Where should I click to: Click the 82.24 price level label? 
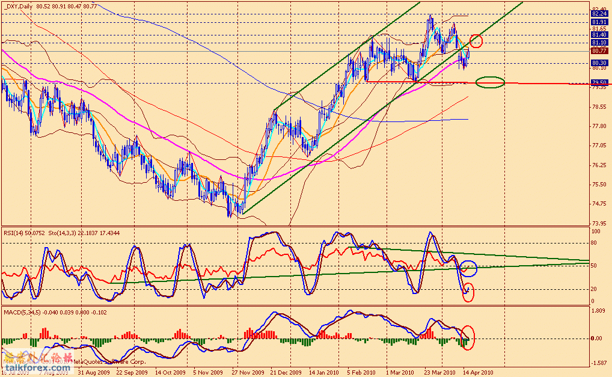599,14
